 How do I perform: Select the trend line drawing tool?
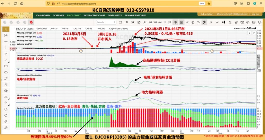click(x=6, y=60)
